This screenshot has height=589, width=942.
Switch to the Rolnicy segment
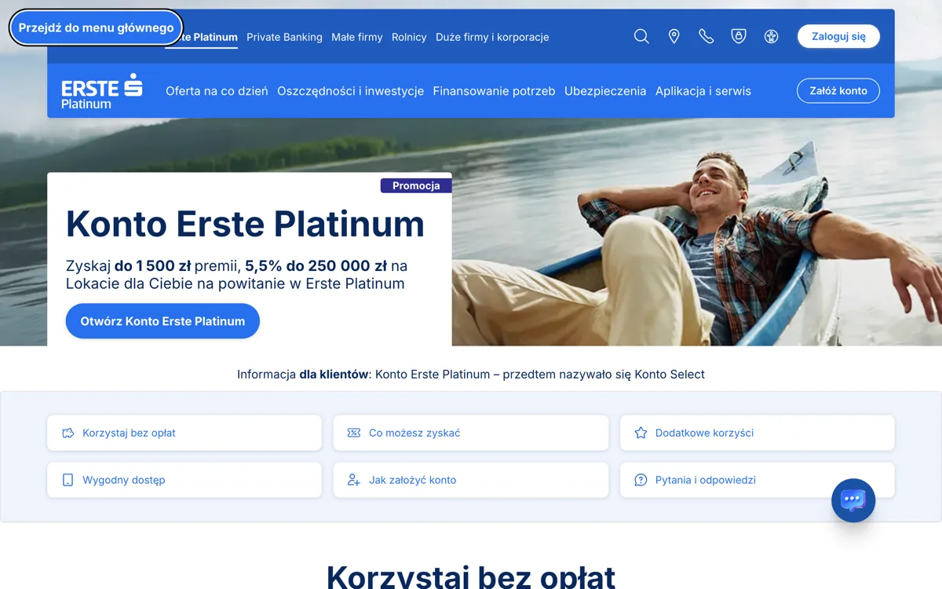pyautogui.click(x=409, y=37)
